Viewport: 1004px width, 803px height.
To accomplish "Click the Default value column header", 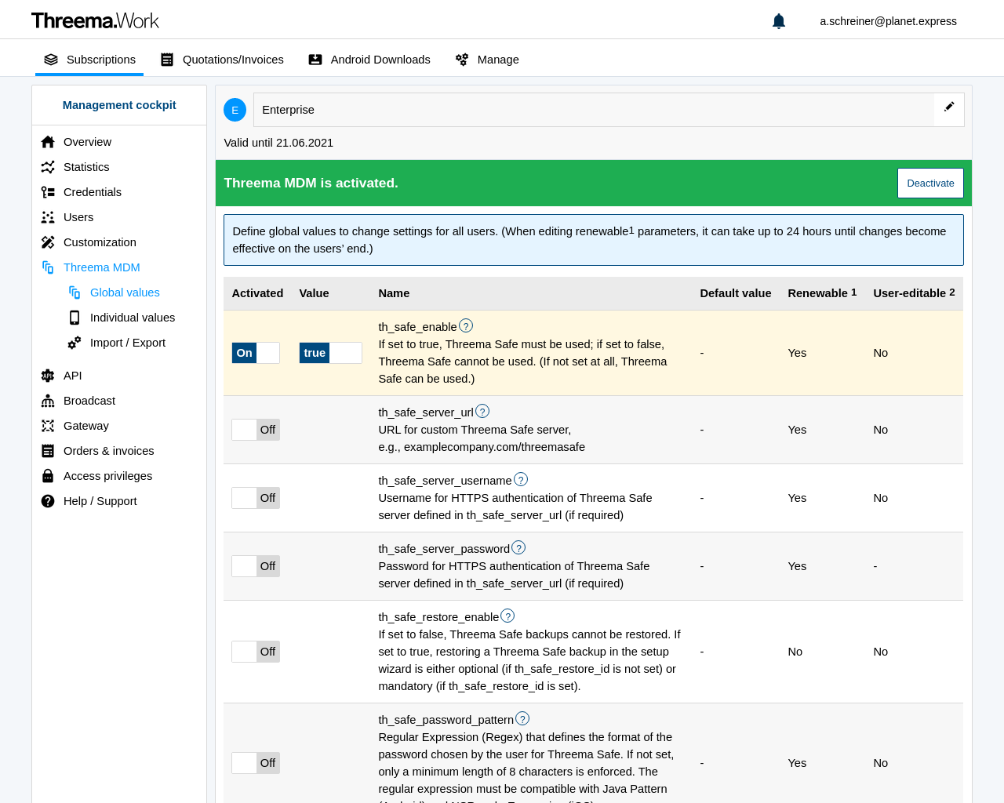I will 736,293.
